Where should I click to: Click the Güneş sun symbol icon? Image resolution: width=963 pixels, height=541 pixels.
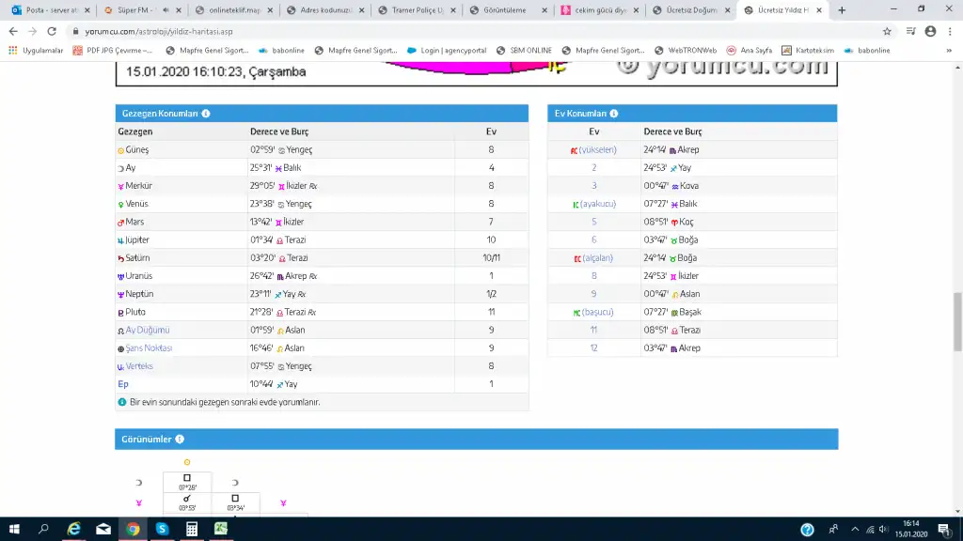click(x=120, y=150)
